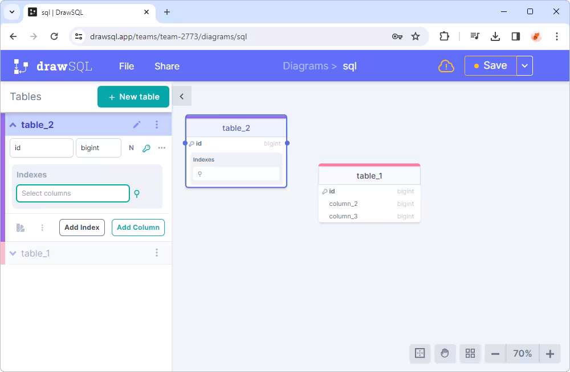The image size is (570, 372).
Task: Click the fit-to-screen canvas icon
Action: (420, 353)
